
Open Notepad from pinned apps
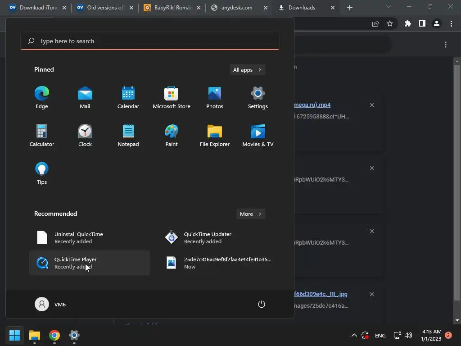(128, 135)
